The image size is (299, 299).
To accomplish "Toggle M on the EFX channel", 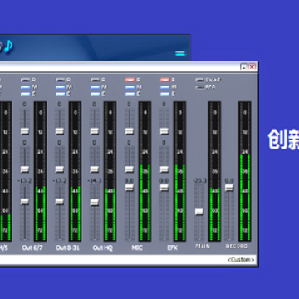I will [x=164, y=87].
